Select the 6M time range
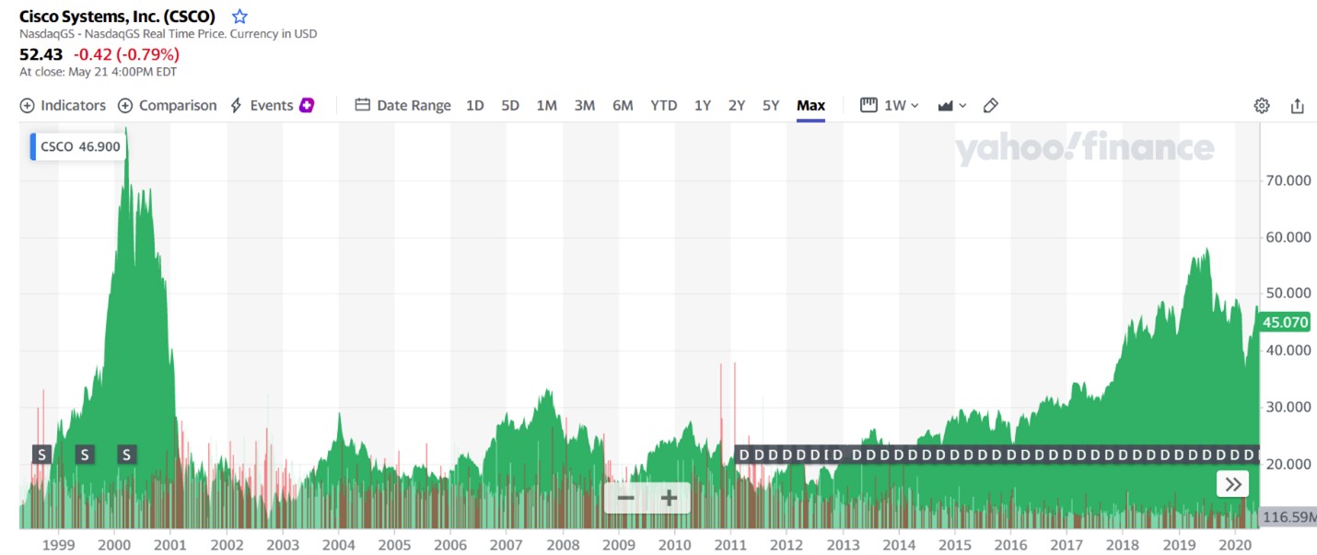 tap(623, 106)
